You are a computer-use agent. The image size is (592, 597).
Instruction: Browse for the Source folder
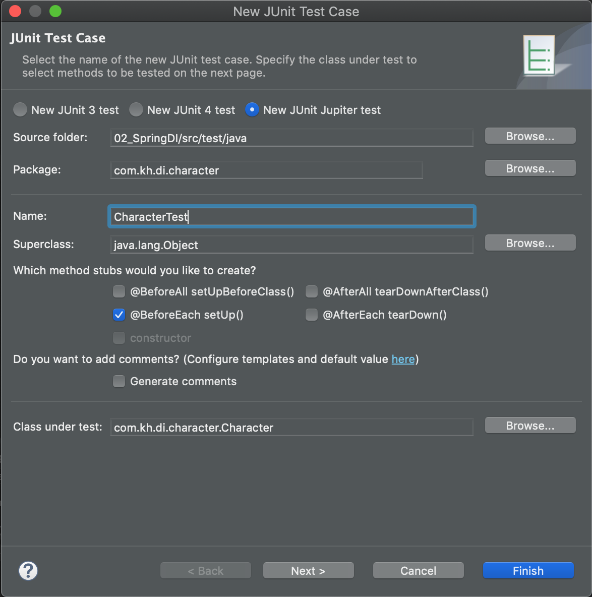click(530, 136)
